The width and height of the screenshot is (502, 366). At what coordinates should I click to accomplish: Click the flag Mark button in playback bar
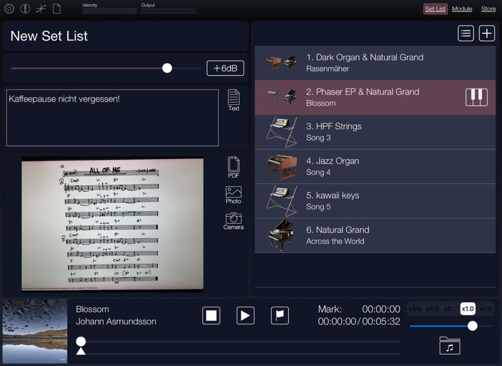pos(279,315)
